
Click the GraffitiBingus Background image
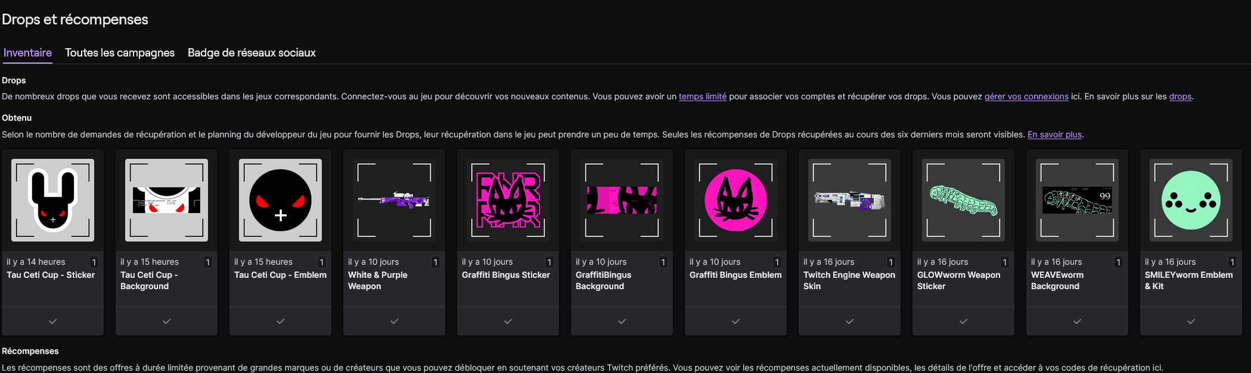(622, 200)
